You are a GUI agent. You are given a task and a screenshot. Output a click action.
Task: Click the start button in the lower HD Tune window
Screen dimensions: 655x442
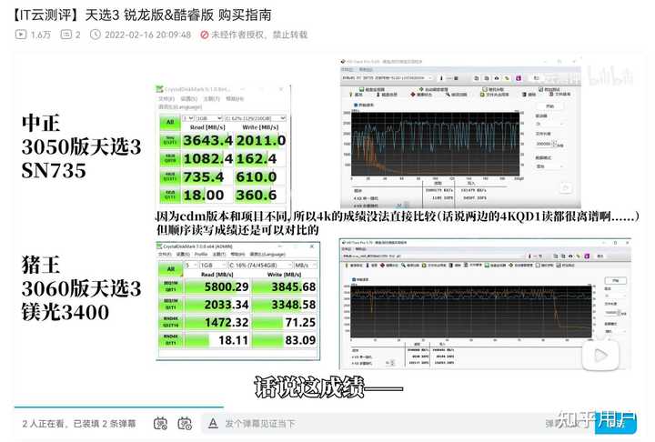point(615,280)
